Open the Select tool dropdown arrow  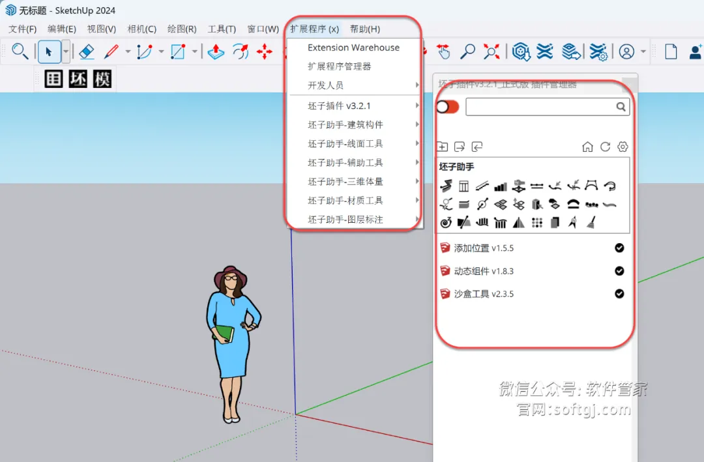pyautogui.click(x=66, y=51)
